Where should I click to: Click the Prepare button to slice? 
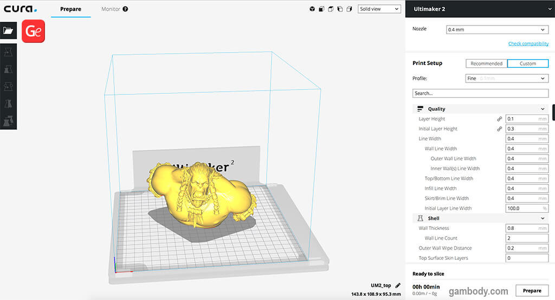(531, 291)
